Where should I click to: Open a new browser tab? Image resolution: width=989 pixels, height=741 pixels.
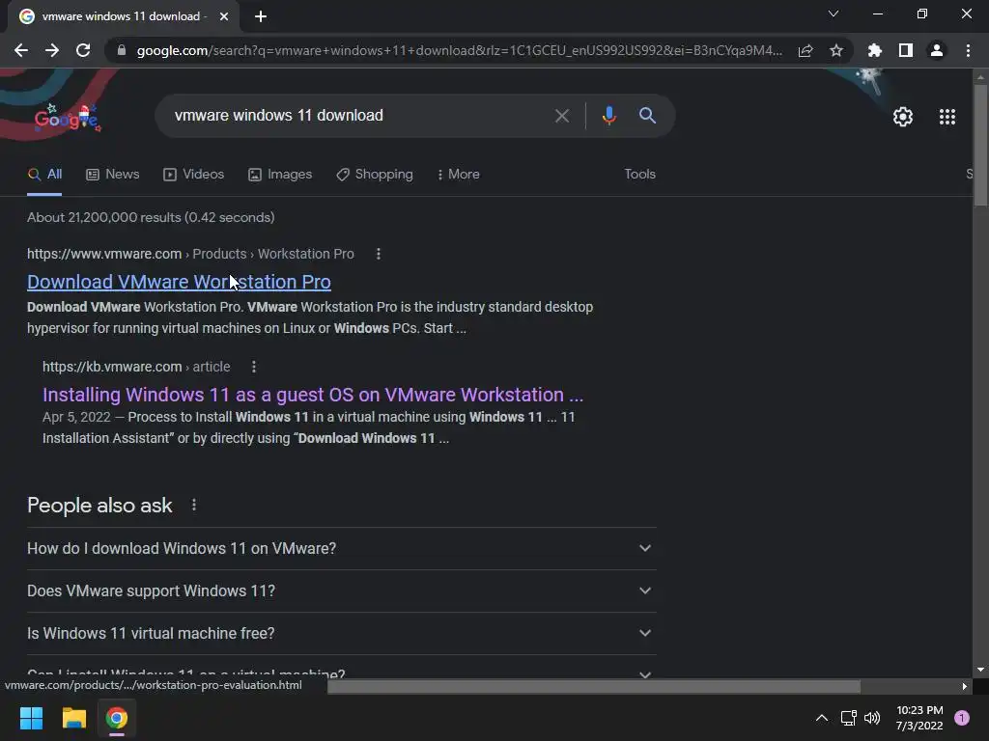pos(261,16)
